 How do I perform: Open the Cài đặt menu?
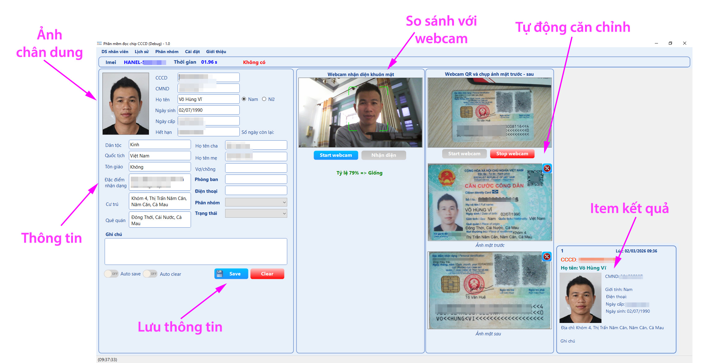coord(192,52)
